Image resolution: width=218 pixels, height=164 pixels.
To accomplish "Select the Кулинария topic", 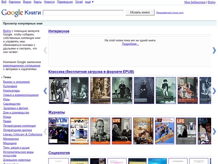I will click(10, 86).
